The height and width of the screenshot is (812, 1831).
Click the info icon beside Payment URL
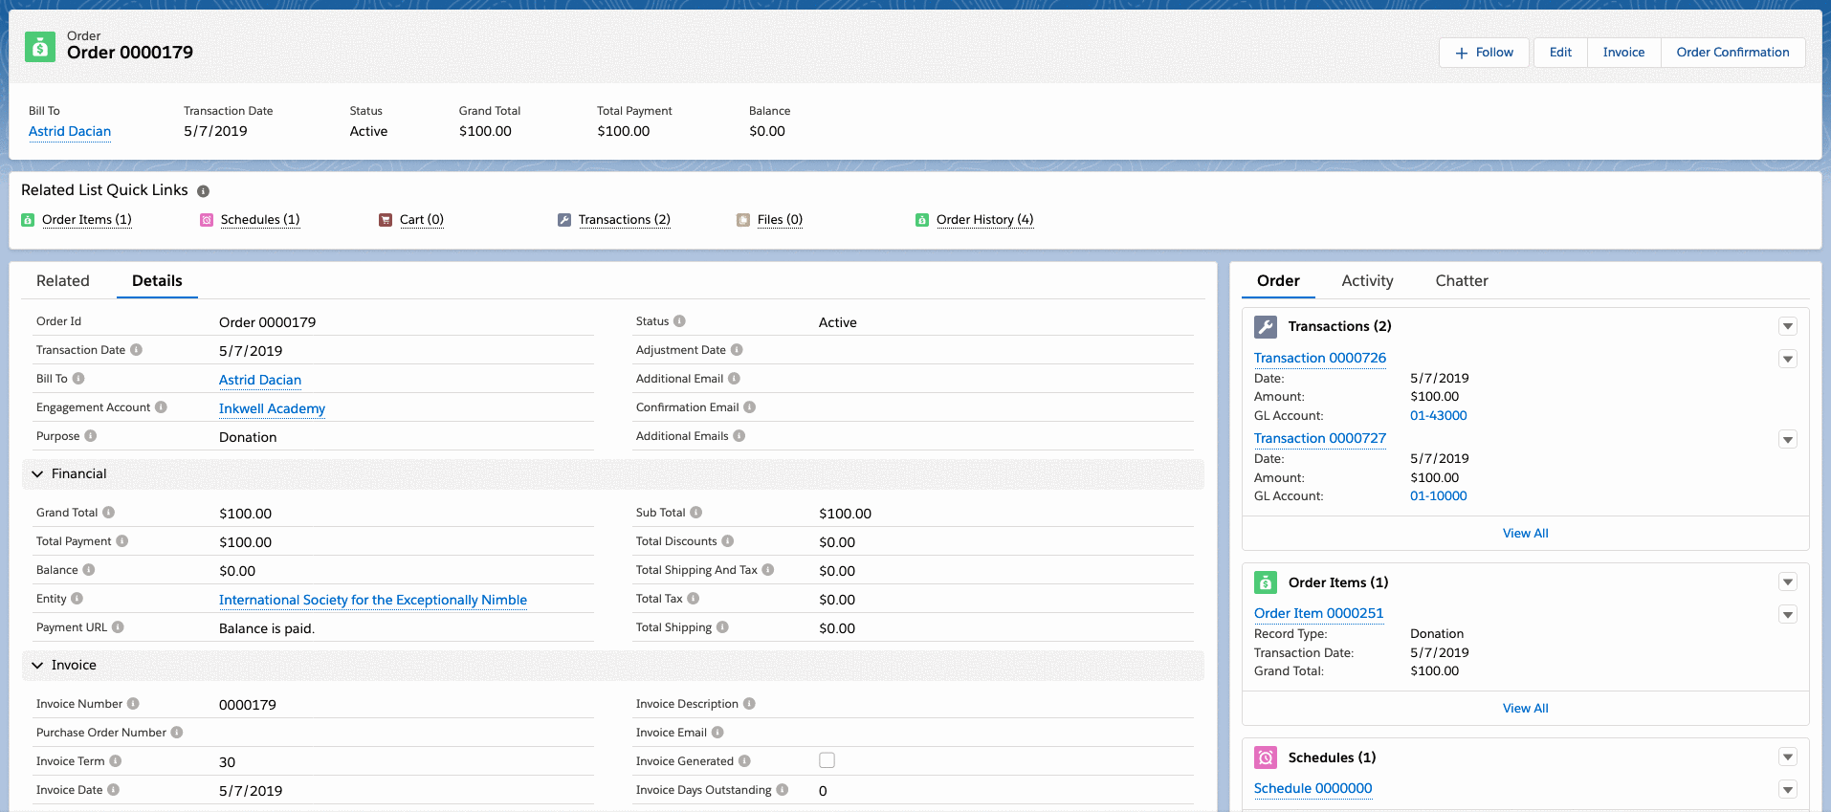pos(118,627)
